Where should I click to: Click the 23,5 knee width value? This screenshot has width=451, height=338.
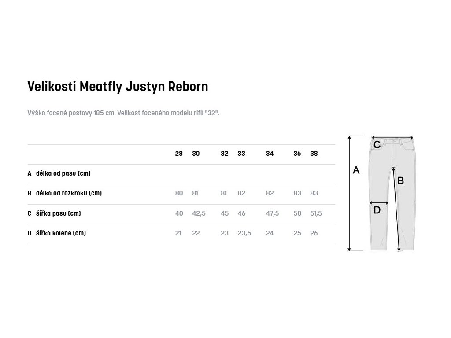244,233
